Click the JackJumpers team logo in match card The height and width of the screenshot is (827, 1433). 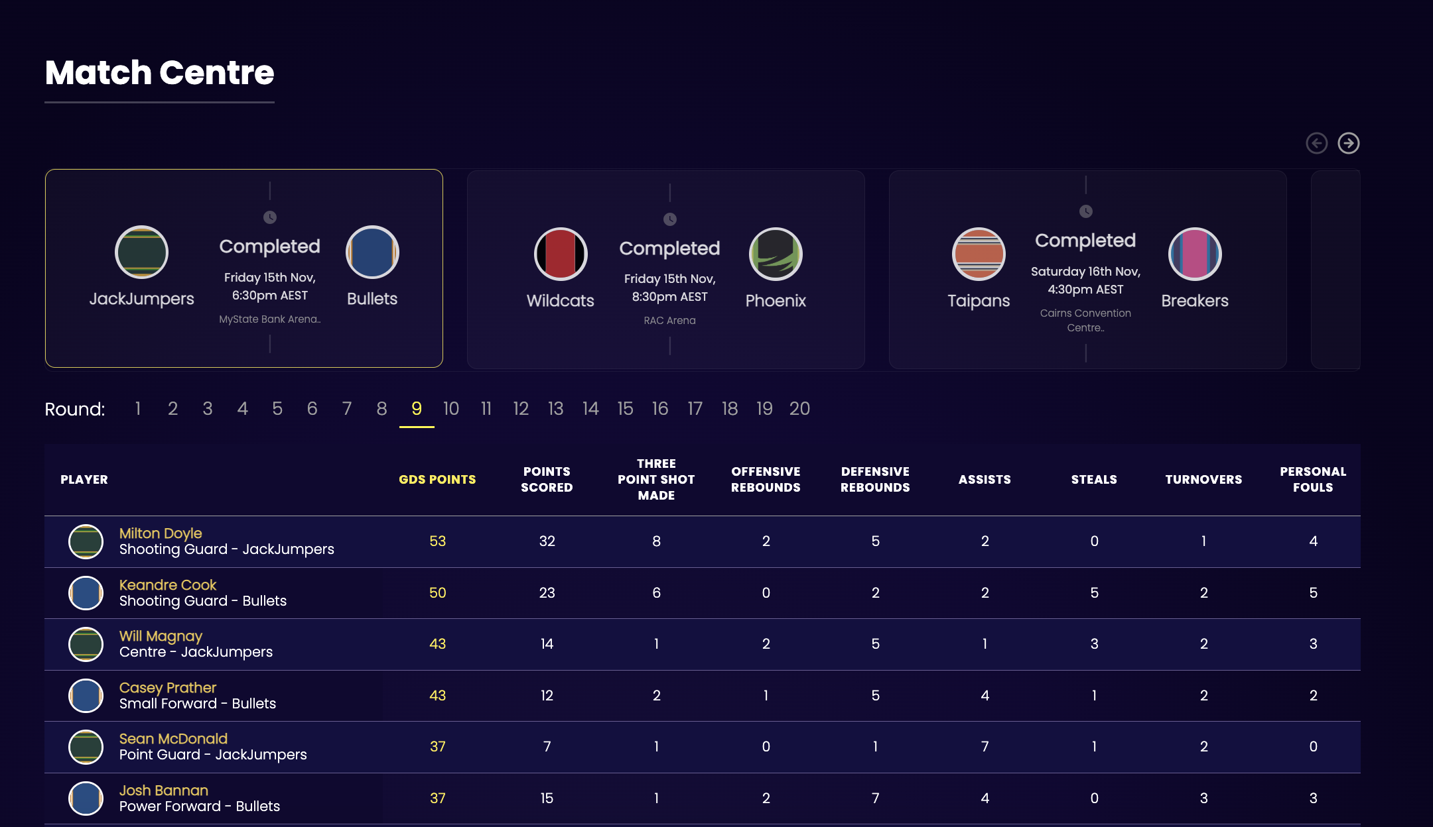click(x=141, y=252)
